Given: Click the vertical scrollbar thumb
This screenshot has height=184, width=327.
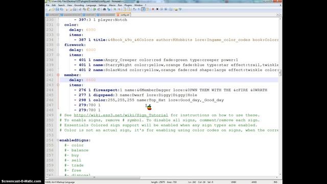Looking at the screenshot, I should tap(280, 73).
